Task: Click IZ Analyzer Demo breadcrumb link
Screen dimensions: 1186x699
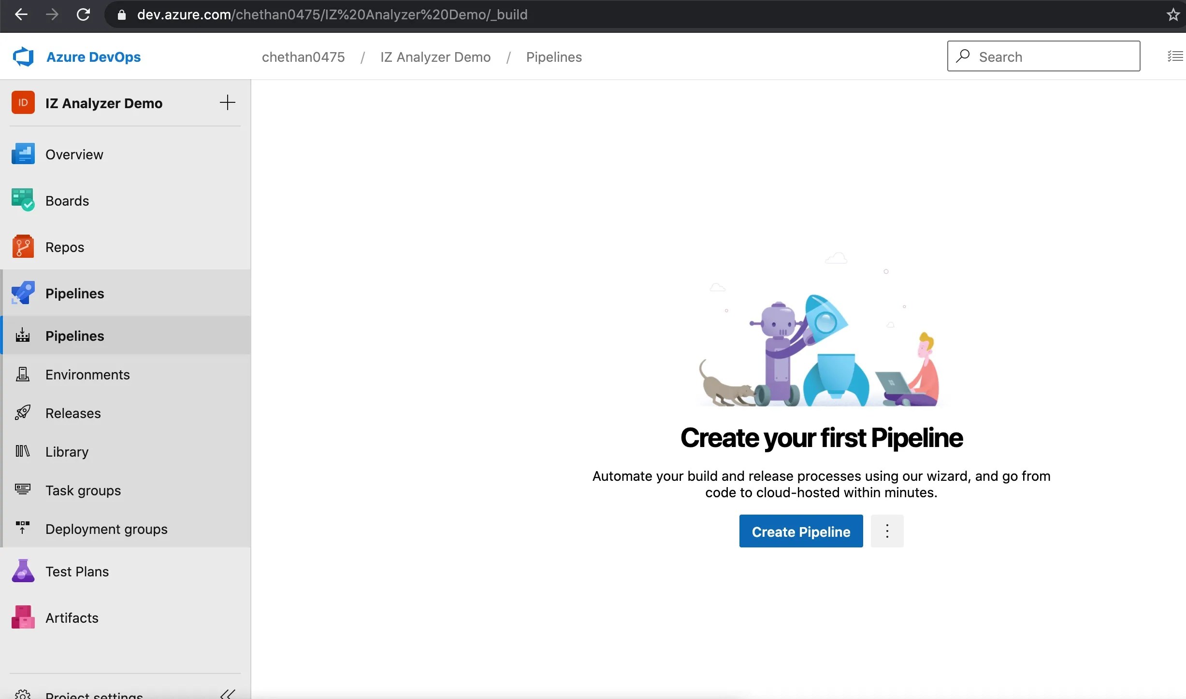Action: pos(435,57)
